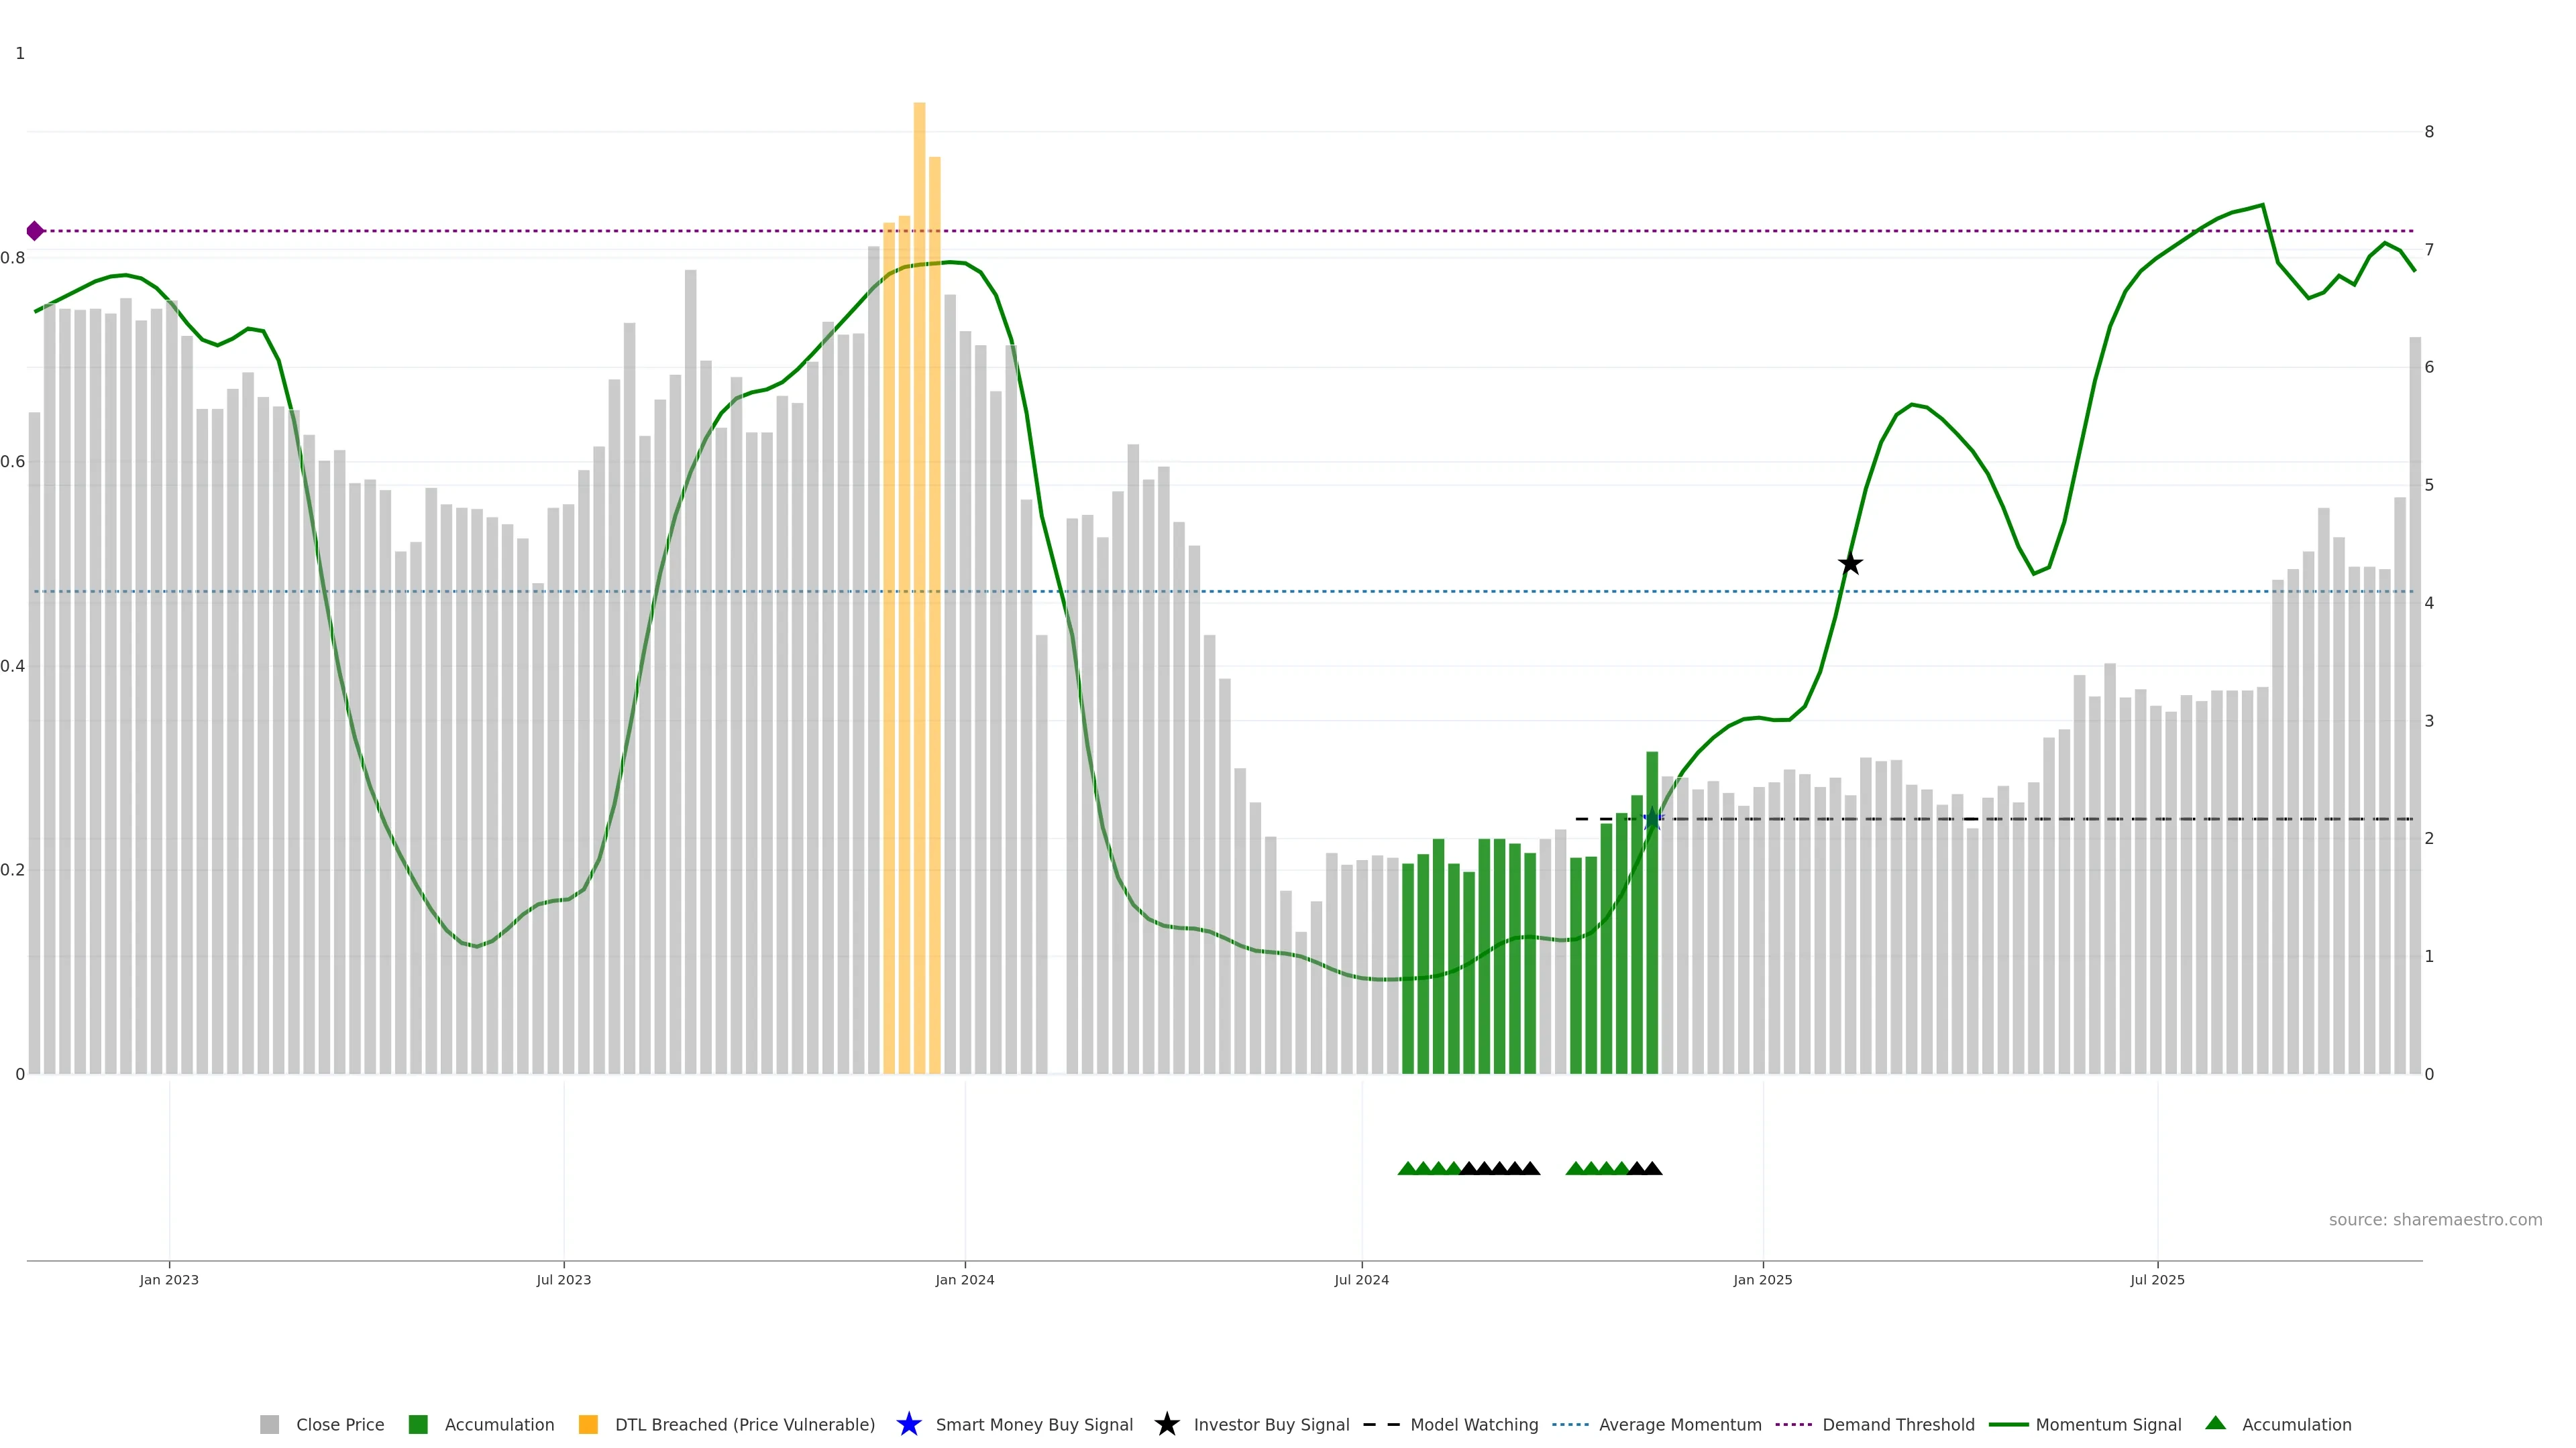Toggle Average Momentum series via legend label
The height and width of the screenshot is (1448, 2576).
[1680, 1424]
